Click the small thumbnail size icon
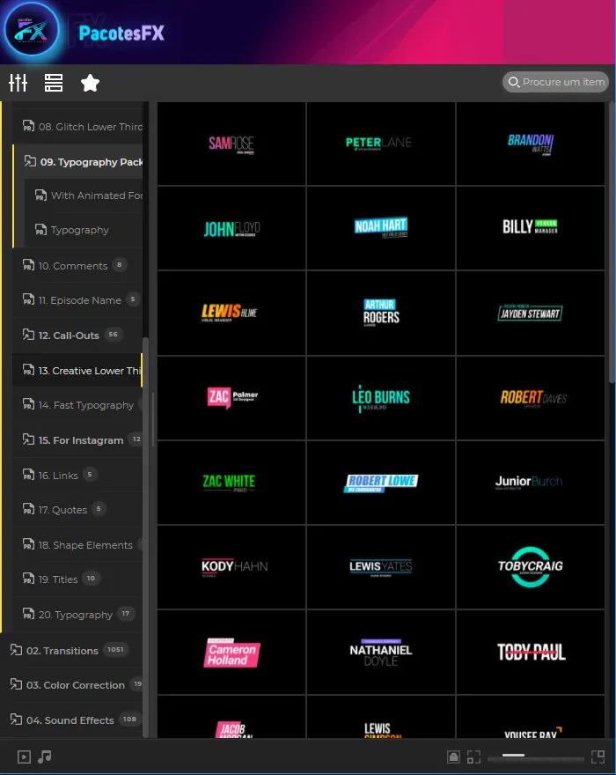The height and width of the screenshot is (775, 616). tap(473, 757)
